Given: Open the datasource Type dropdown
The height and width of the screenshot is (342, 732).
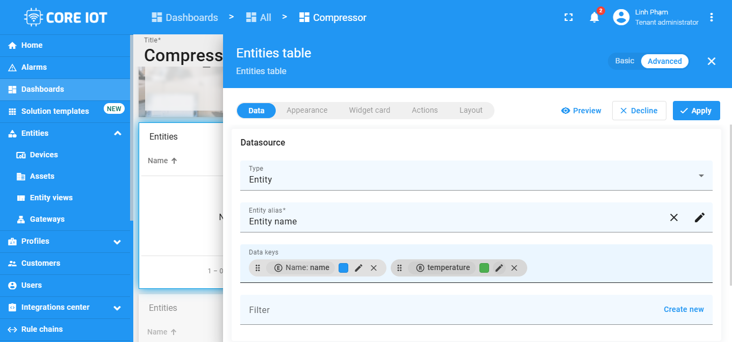Looking at the screenshot, I should (x=476, y=175).
